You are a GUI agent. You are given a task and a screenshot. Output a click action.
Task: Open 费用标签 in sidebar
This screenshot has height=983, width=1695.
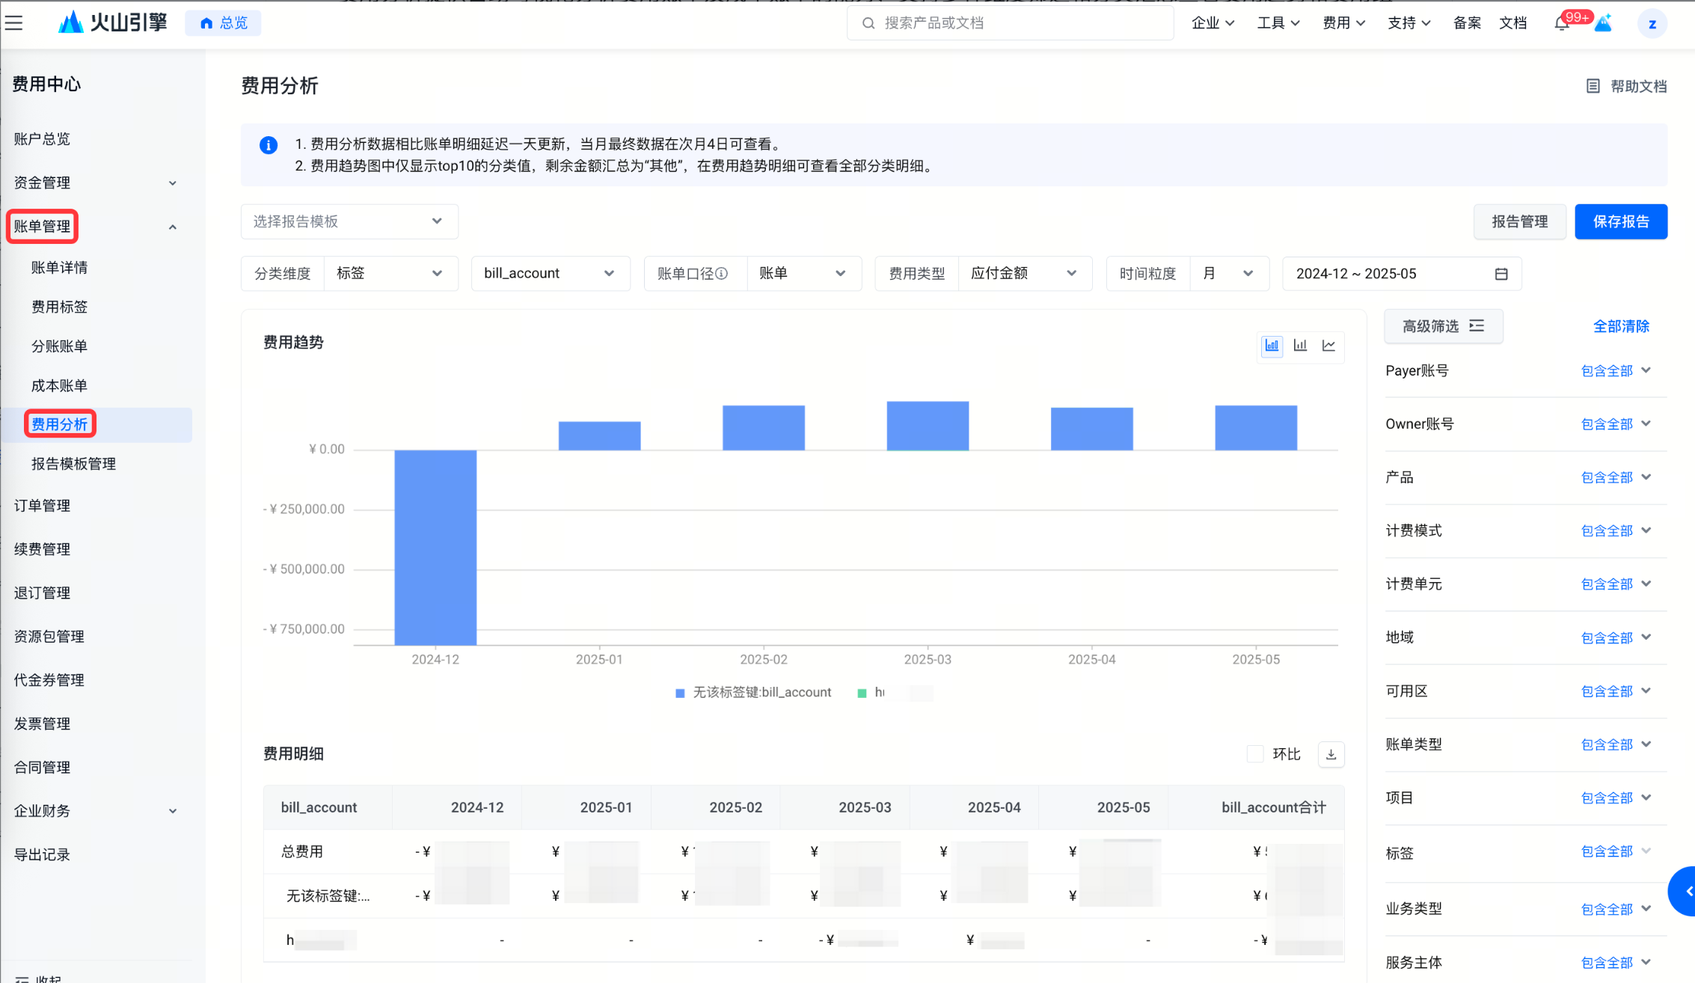click(59, 307)
